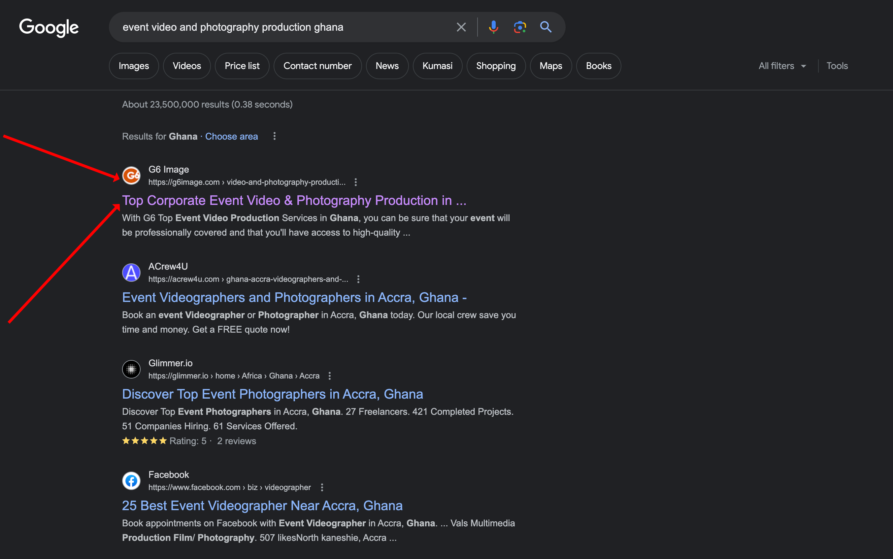The width and height of the screenshot is (893, 559).
Task: Click the Choose area link
Action: click(x=231, y=136)
